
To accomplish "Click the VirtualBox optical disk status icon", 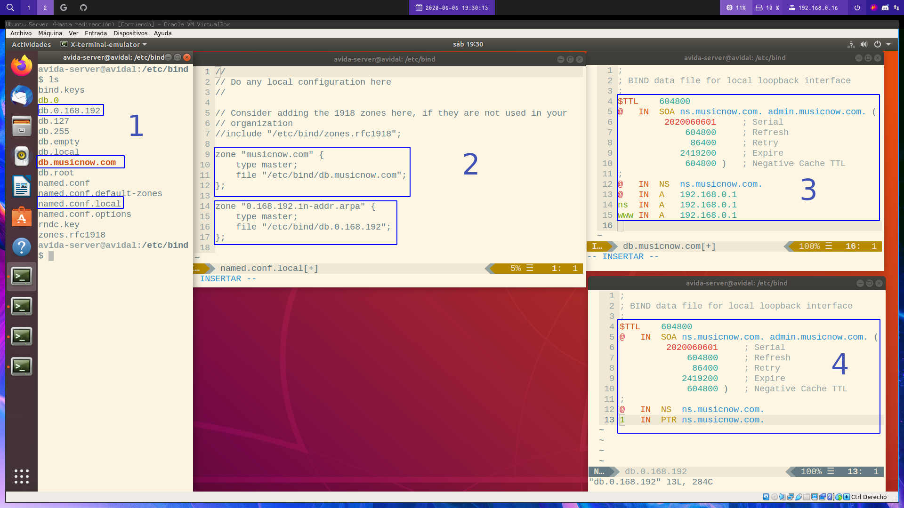I will click(x=775, y=497).
